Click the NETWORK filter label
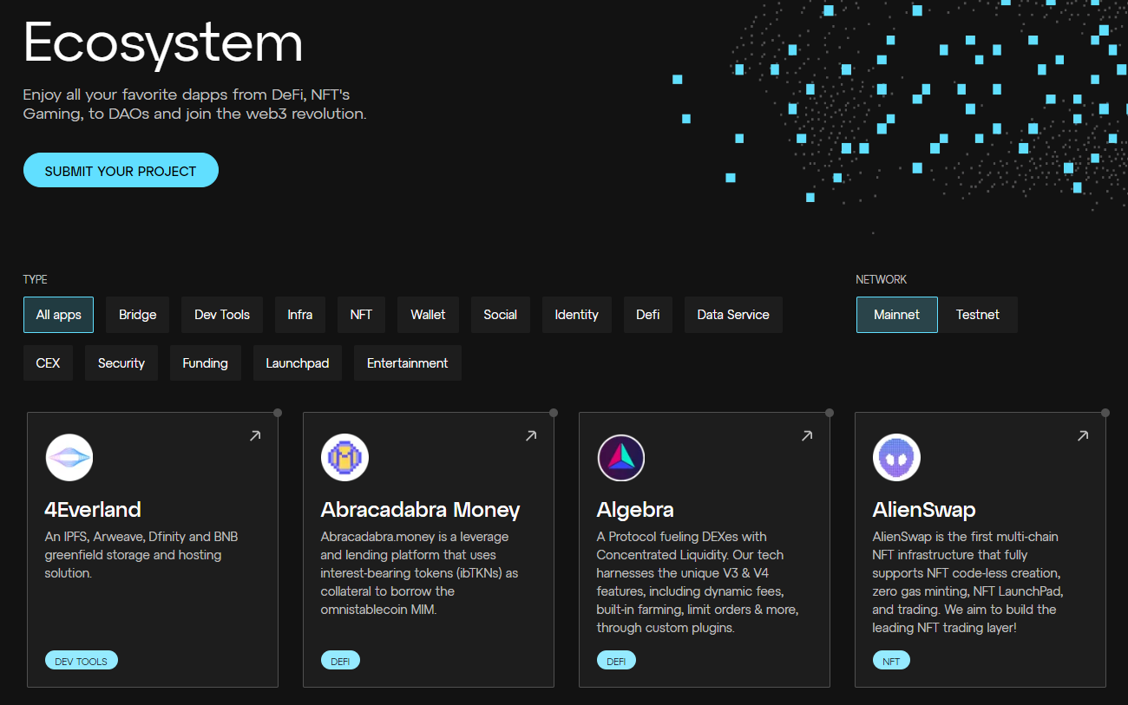1128x705 pixels. coord(882,279)
